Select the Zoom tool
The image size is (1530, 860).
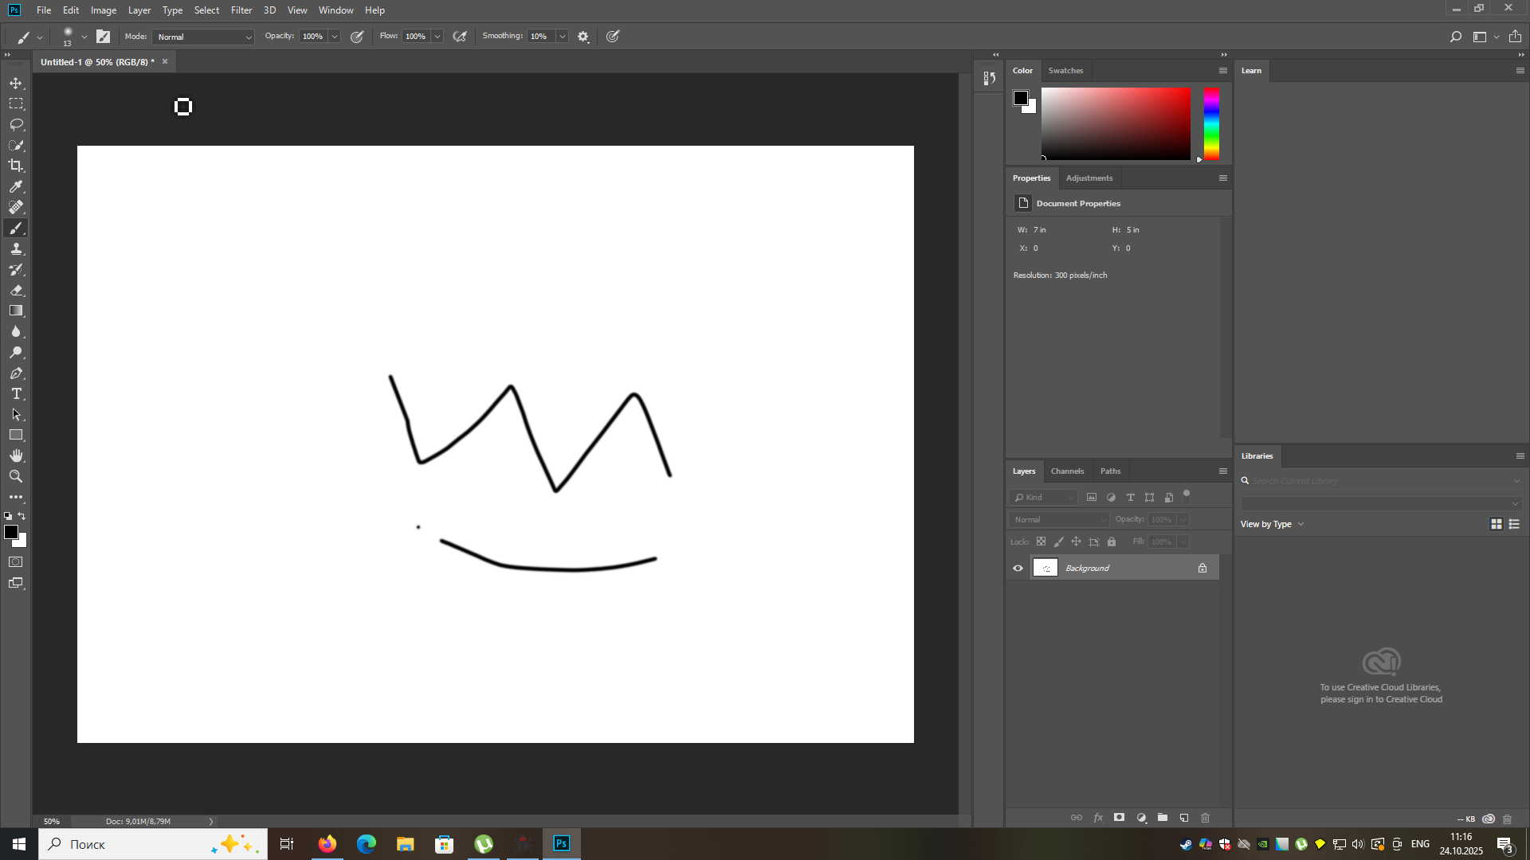click(16, 476)
